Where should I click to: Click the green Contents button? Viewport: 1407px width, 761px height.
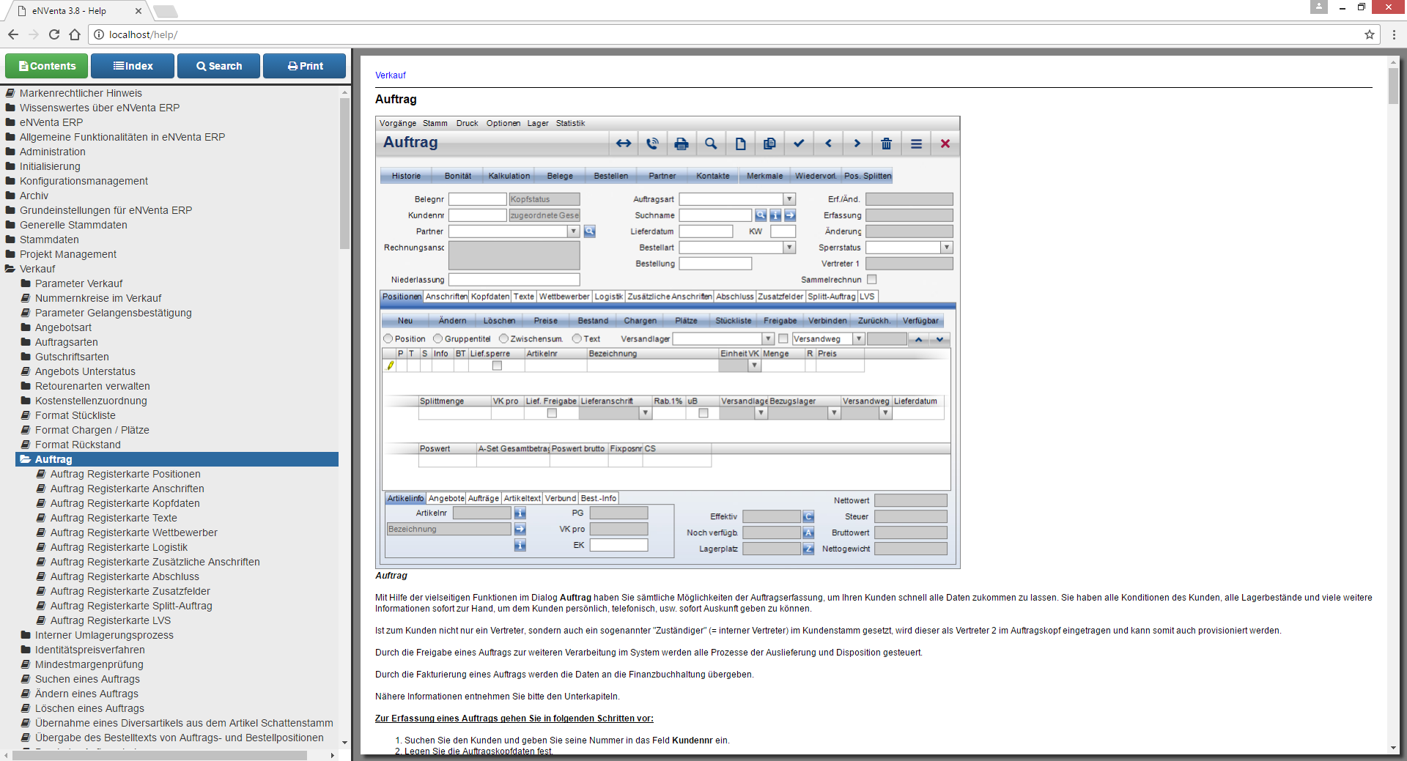(47, 66)
